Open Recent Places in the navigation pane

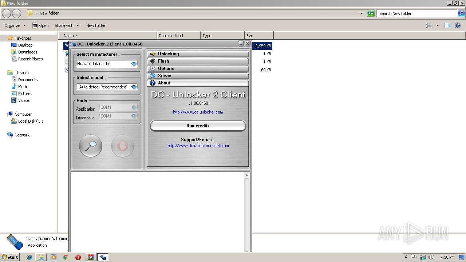point(30,59)
